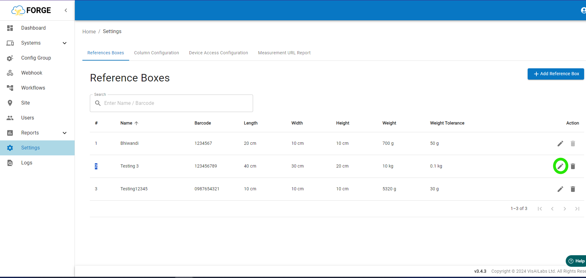The height and width of the screenshot is (278, 586).
Task: Click the Reports chart icon
Action: [10, 133]
